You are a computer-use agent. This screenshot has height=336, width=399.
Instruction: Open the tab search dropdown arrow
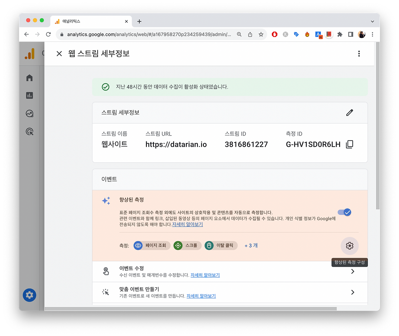pyautogui.click(x=372, y=22)
